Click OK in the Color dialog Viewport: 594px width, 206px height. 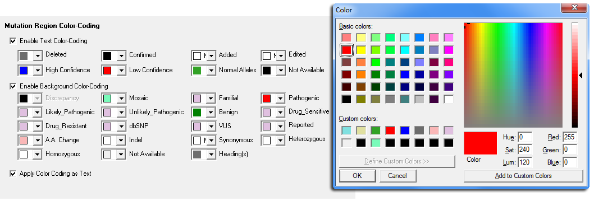coord(357,176)
